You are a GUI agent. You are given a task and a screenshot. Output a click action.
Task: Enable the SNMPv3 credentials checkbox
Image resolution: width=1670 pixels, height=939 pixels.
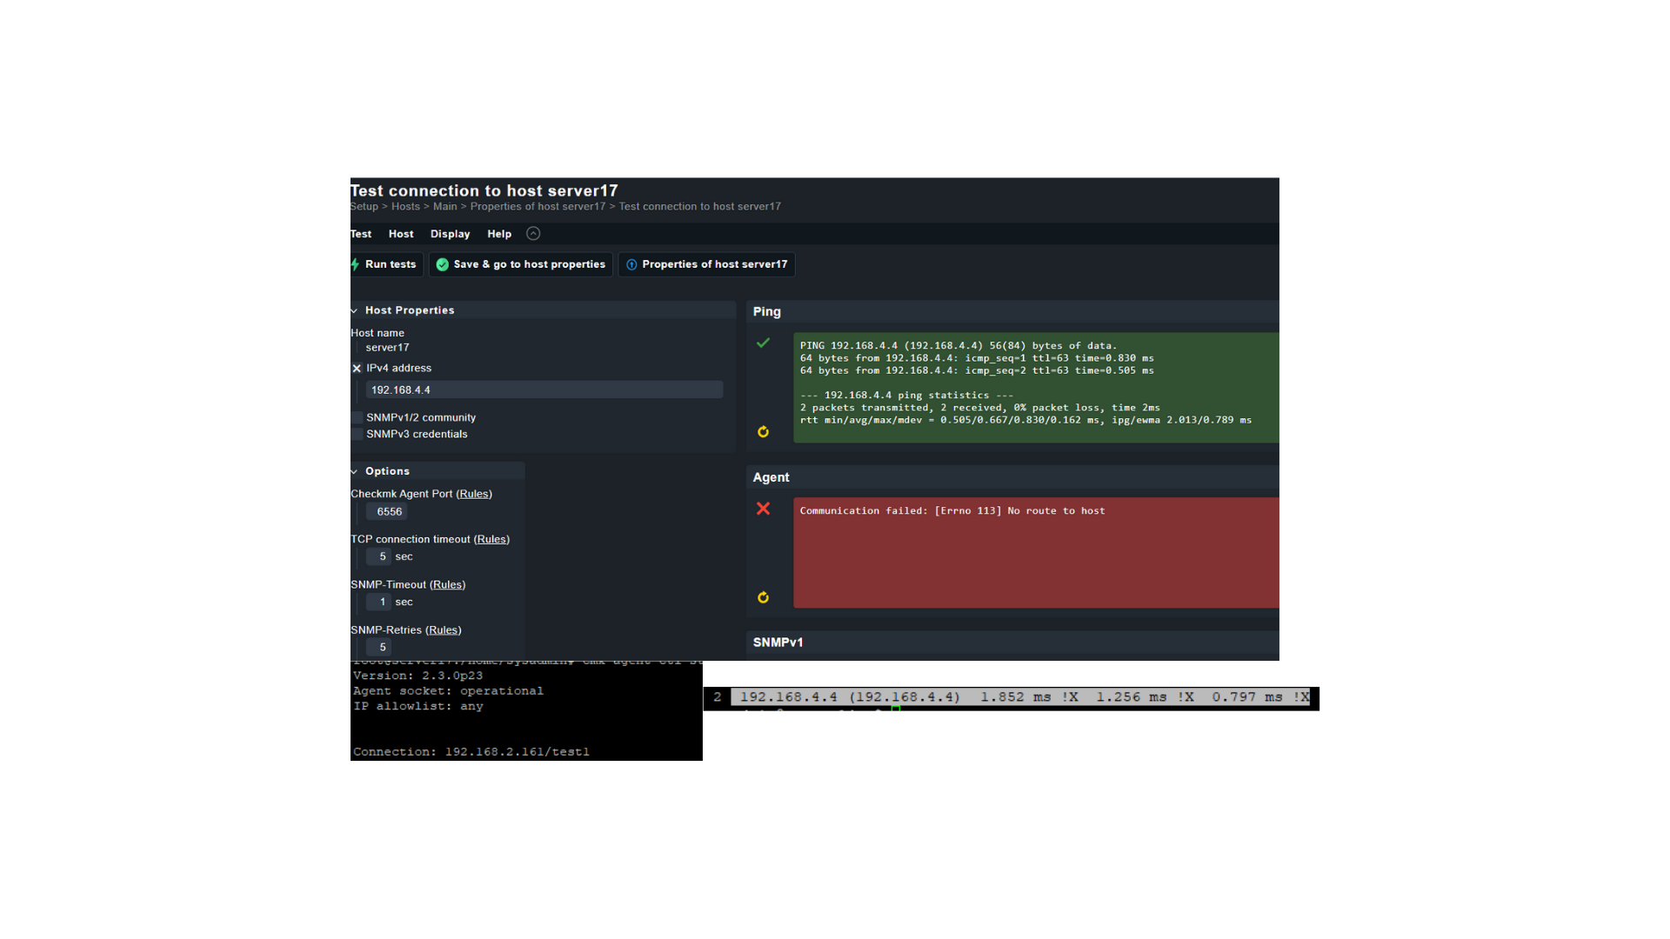(357, 435)
